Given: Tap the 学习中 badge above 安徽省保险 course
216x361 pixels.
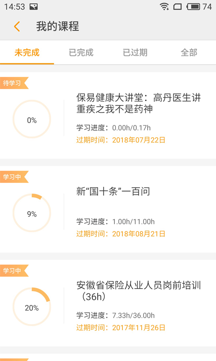Looking at the screenshot, I should click(x=14, y=270).
